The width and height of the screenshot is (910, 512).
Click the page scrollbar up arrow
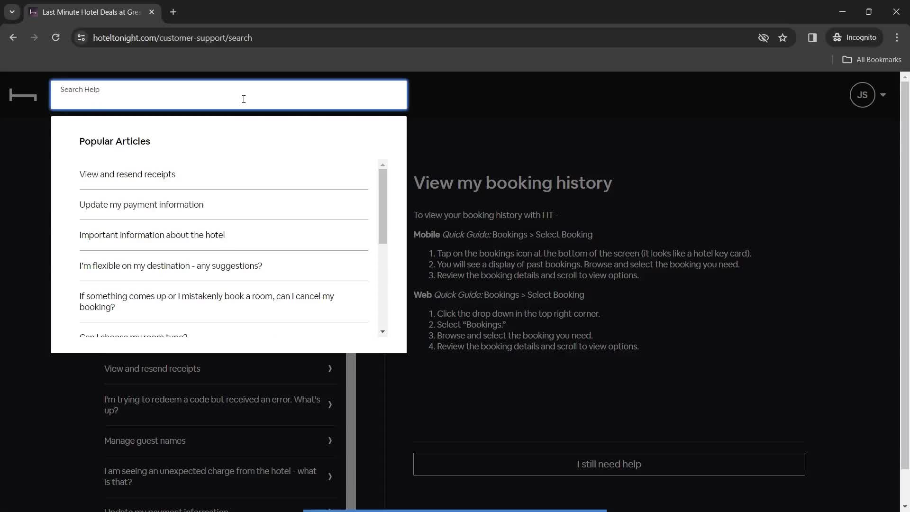pyautogui.click(x=905, y=76)
